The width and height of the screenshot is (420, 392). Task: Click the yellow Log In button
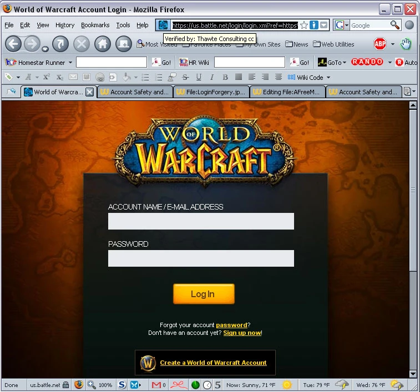click(x=204, y=294)
